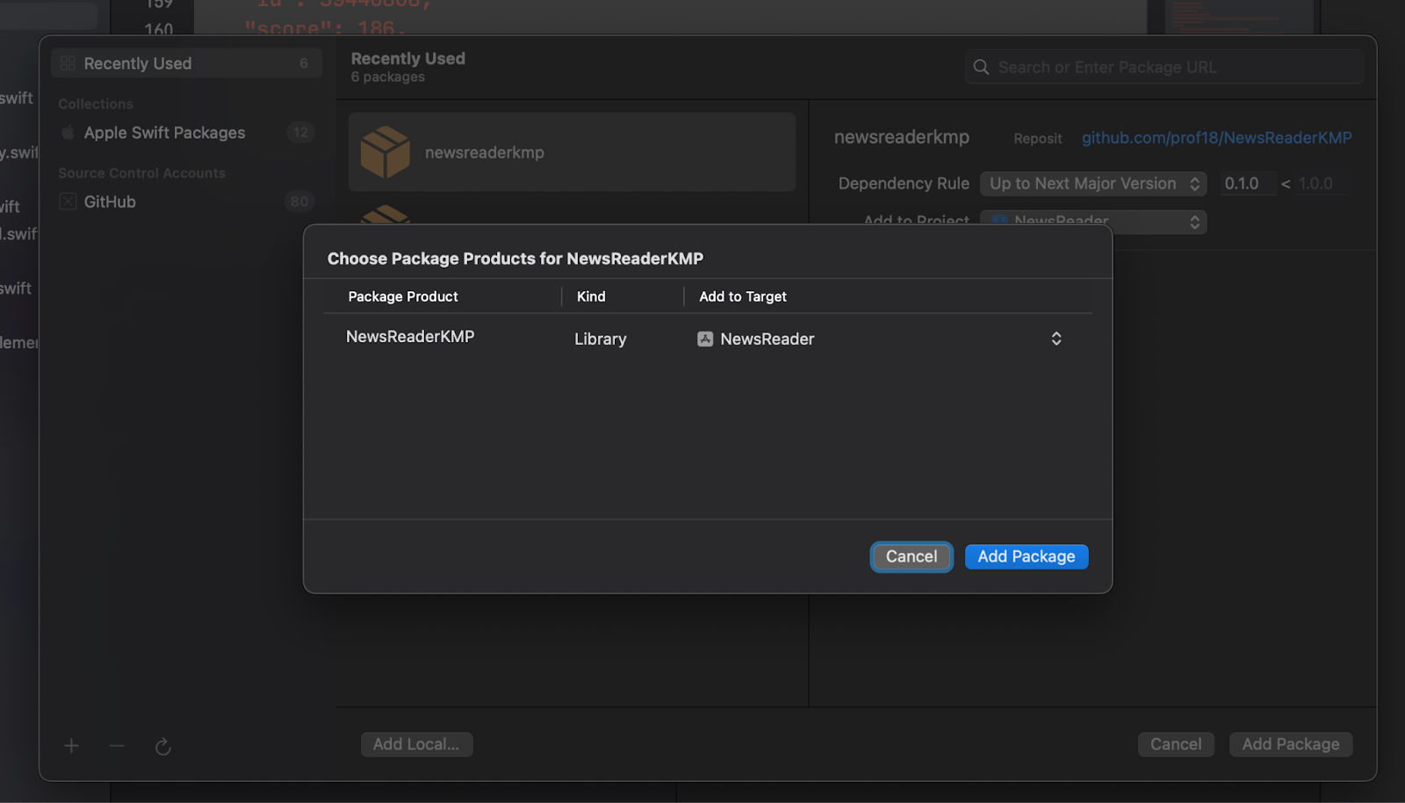1405x803 pixels.
Task: Click the 80 badge next to GitHub
Action: (299, 202)
